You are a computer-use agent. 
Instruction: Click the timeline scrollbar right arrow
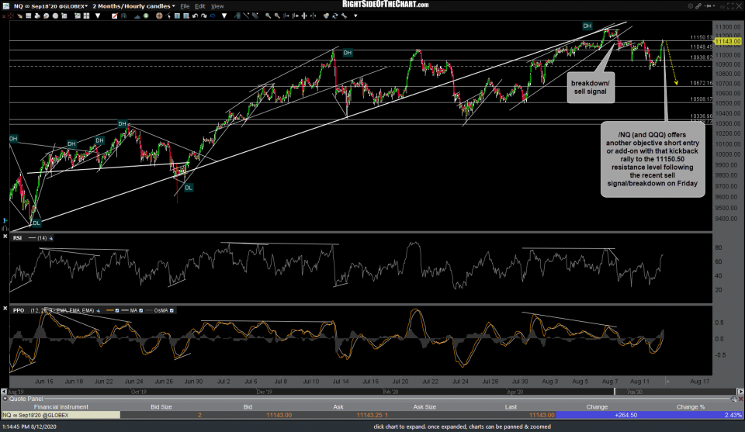tap(740, 392)
